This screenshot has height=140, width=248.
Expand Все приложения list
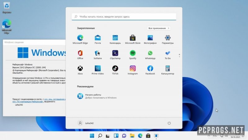click(x=159, y=28)
